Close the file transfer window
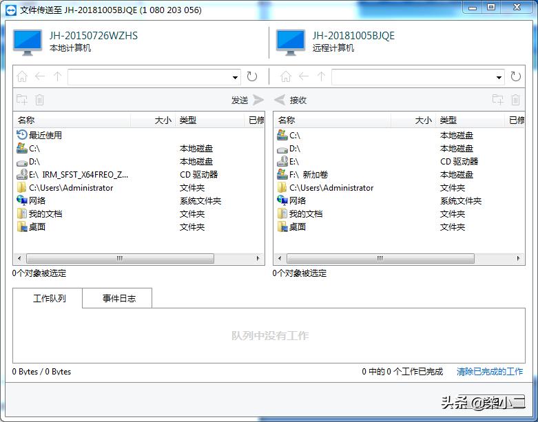This screenshot has width=538, height=422. [x=517, y=8]
